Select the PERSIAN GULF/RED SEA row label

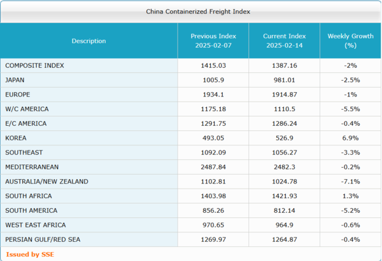click(x=42, y=239)
